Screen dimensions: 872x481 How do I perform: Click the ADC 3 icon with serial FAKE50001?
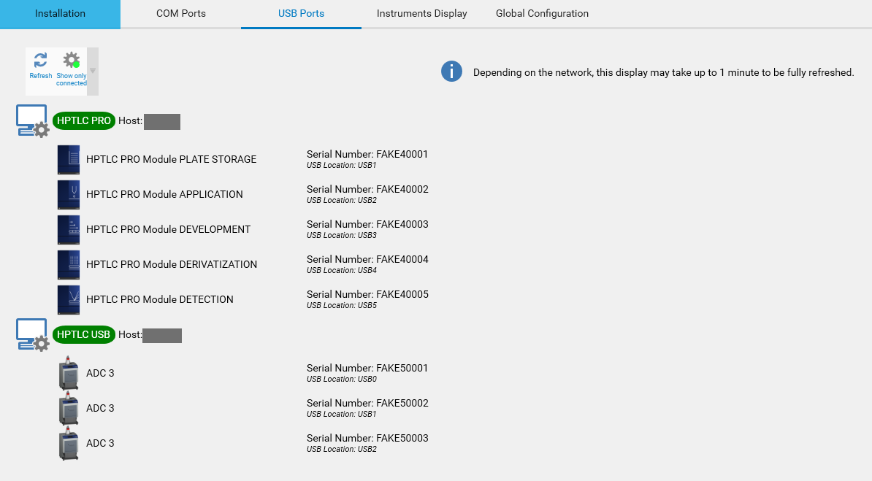pos(68,373)
